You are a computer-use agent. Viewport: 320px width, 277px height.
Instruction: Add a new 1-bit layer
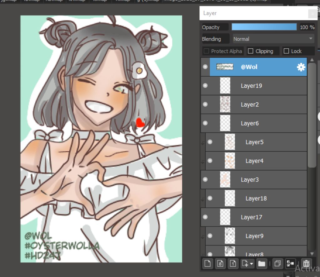point(233,264)
